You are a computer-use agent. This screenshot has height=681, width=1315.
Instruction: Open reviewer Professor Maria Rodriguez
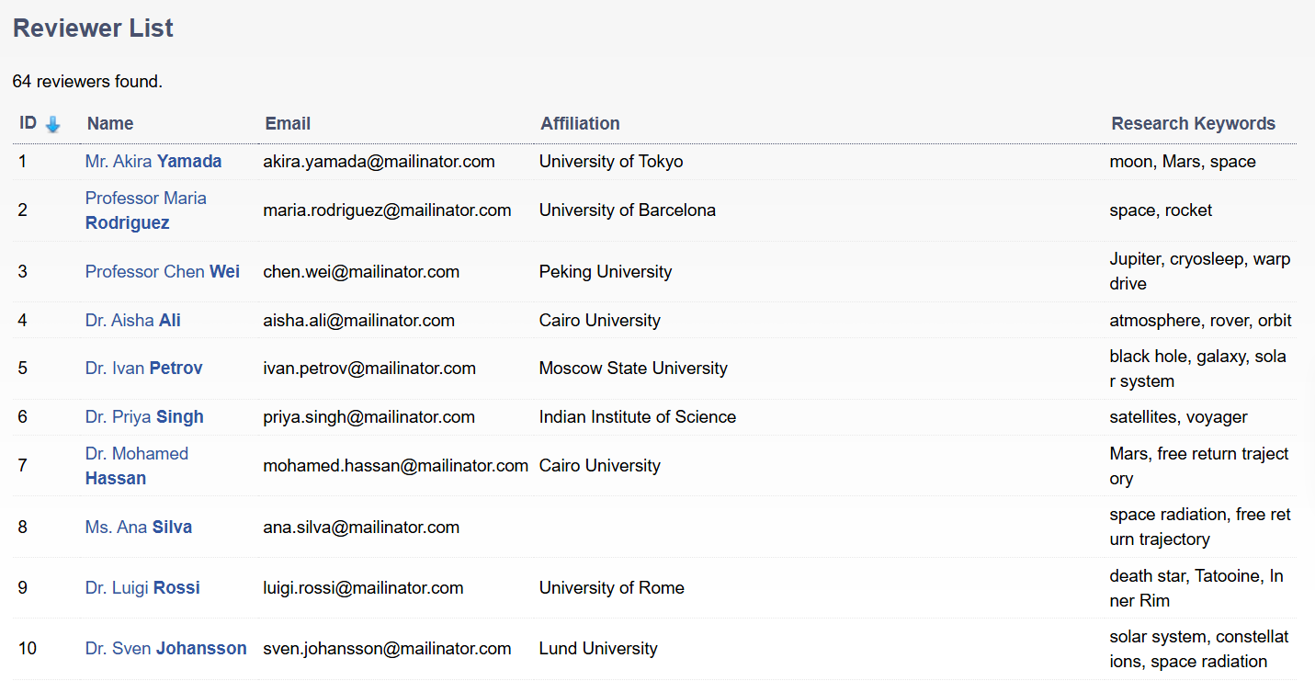pyautogui.click(x=145, y=210)
